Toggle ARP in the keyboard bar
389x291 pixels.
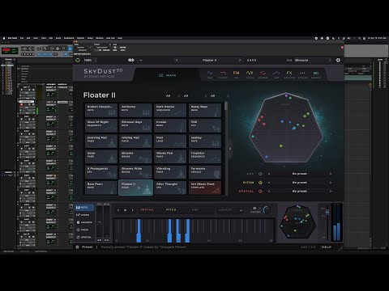pos(194,209)
